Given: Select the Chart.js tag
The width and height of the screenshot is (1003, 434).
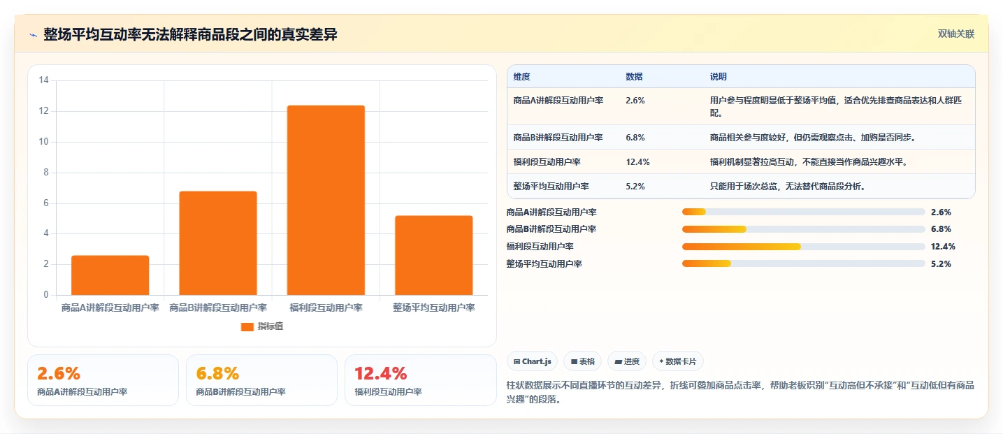Looking at the screenshot, I should pyautogui.click(x=533, y=361).
